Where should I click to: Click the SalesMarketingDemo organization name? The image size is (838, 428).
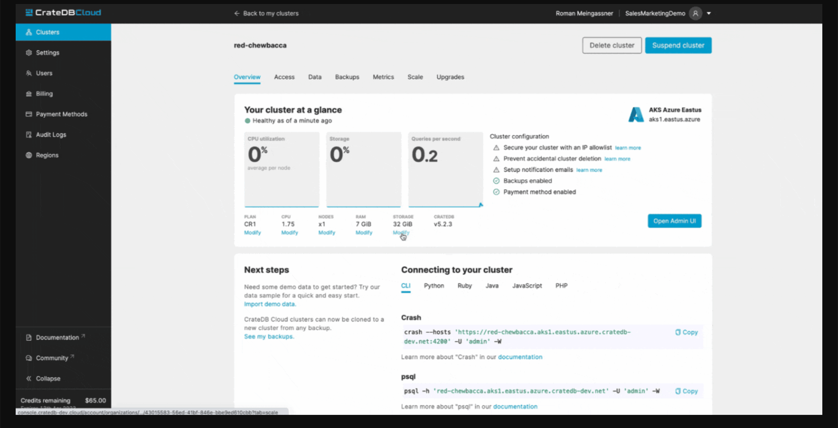655,13
